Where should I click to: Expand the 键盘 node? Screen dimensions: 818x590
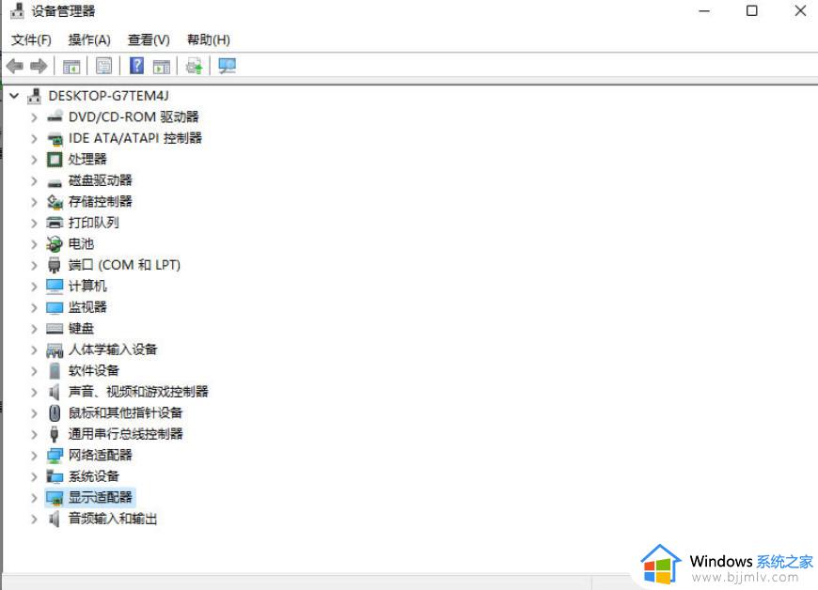coord(34,329)
